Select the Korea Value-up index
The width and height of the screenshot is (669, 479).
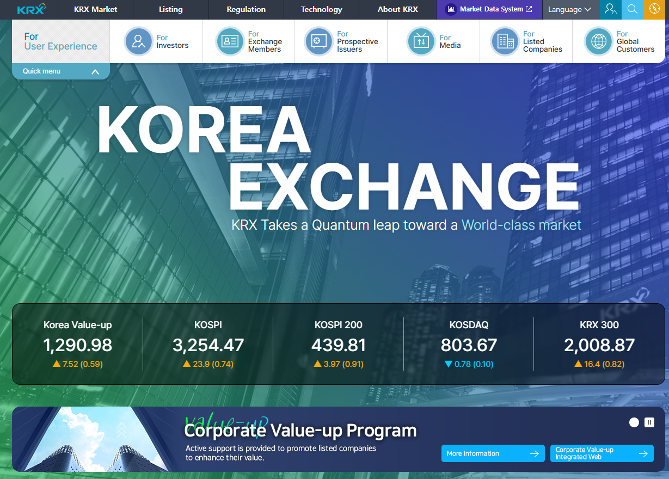tap(78, 325)
